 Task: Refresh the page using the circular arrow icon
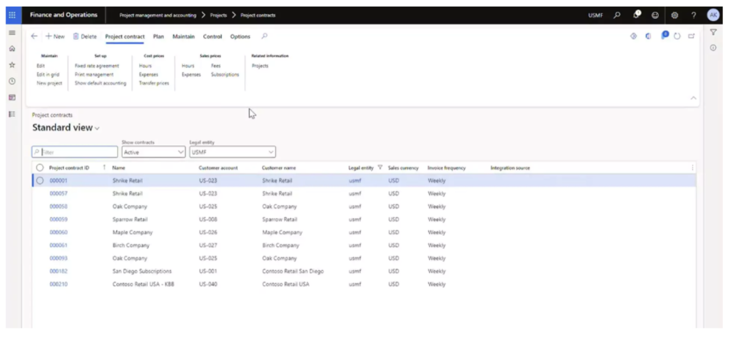[676, 36]
